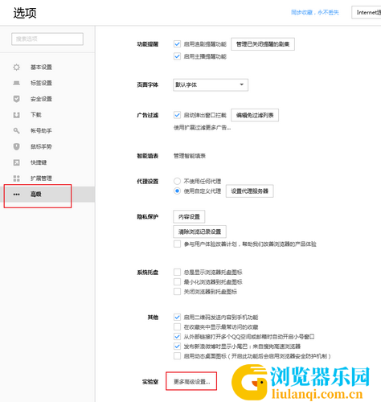Uncheck 启用追剧提醒功能 checkbox

tap(177, 44)
